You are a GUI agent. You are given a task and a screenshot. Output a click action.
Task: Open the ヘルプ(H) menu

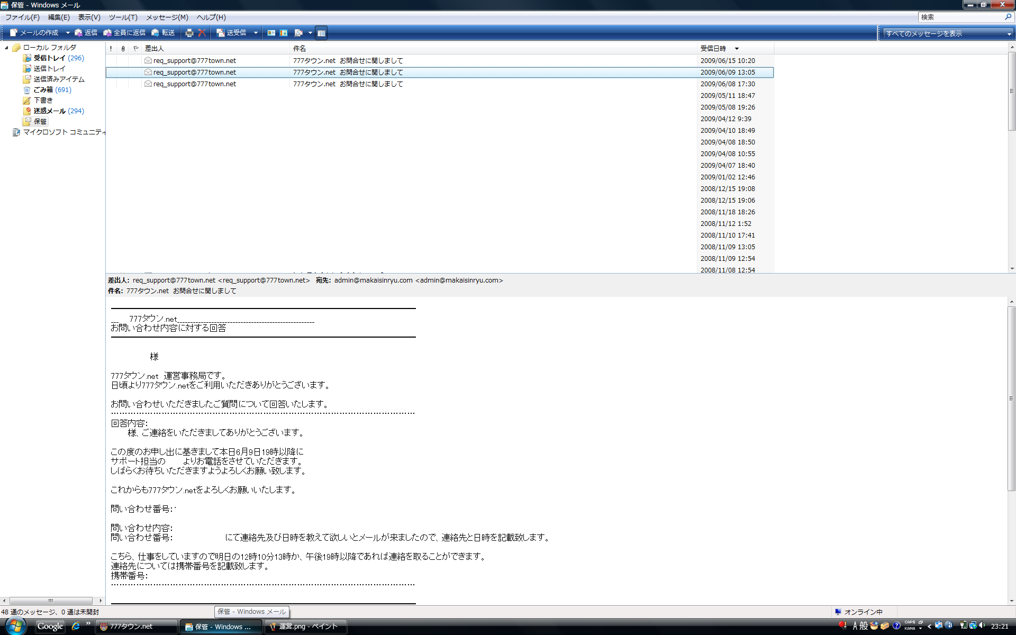(x=211, y=17)
